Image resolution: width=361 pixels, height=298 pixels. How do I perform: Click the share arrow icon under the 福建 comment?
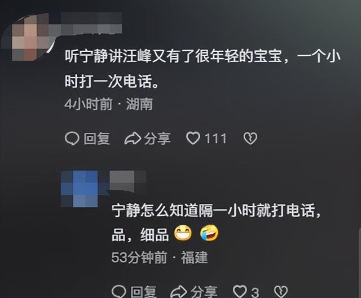pos(179,292)
